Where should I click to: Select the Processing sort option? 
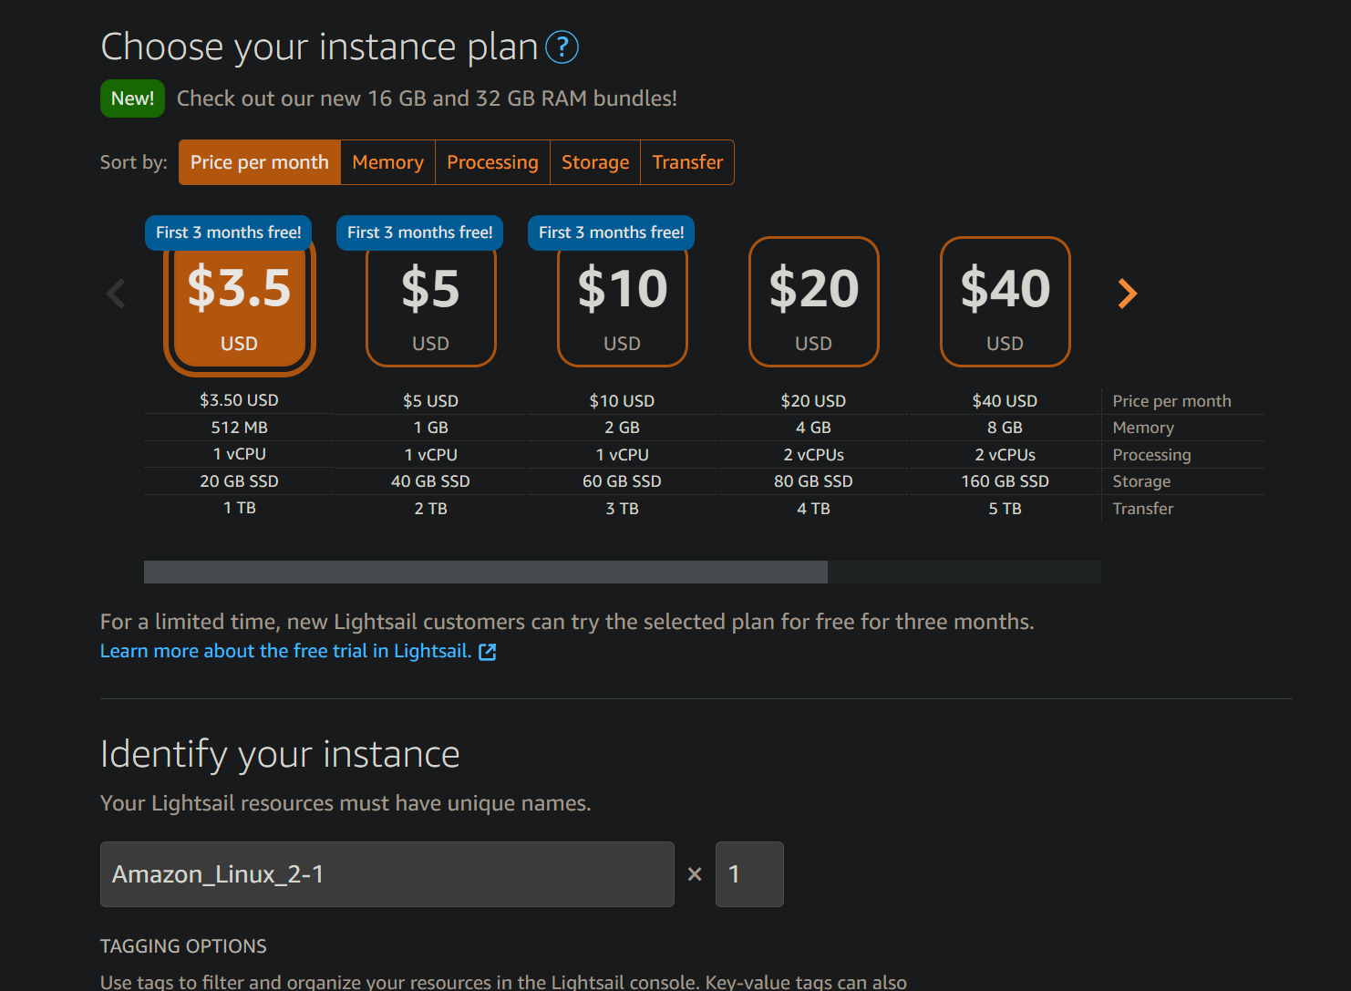click(x=492, y=161)
